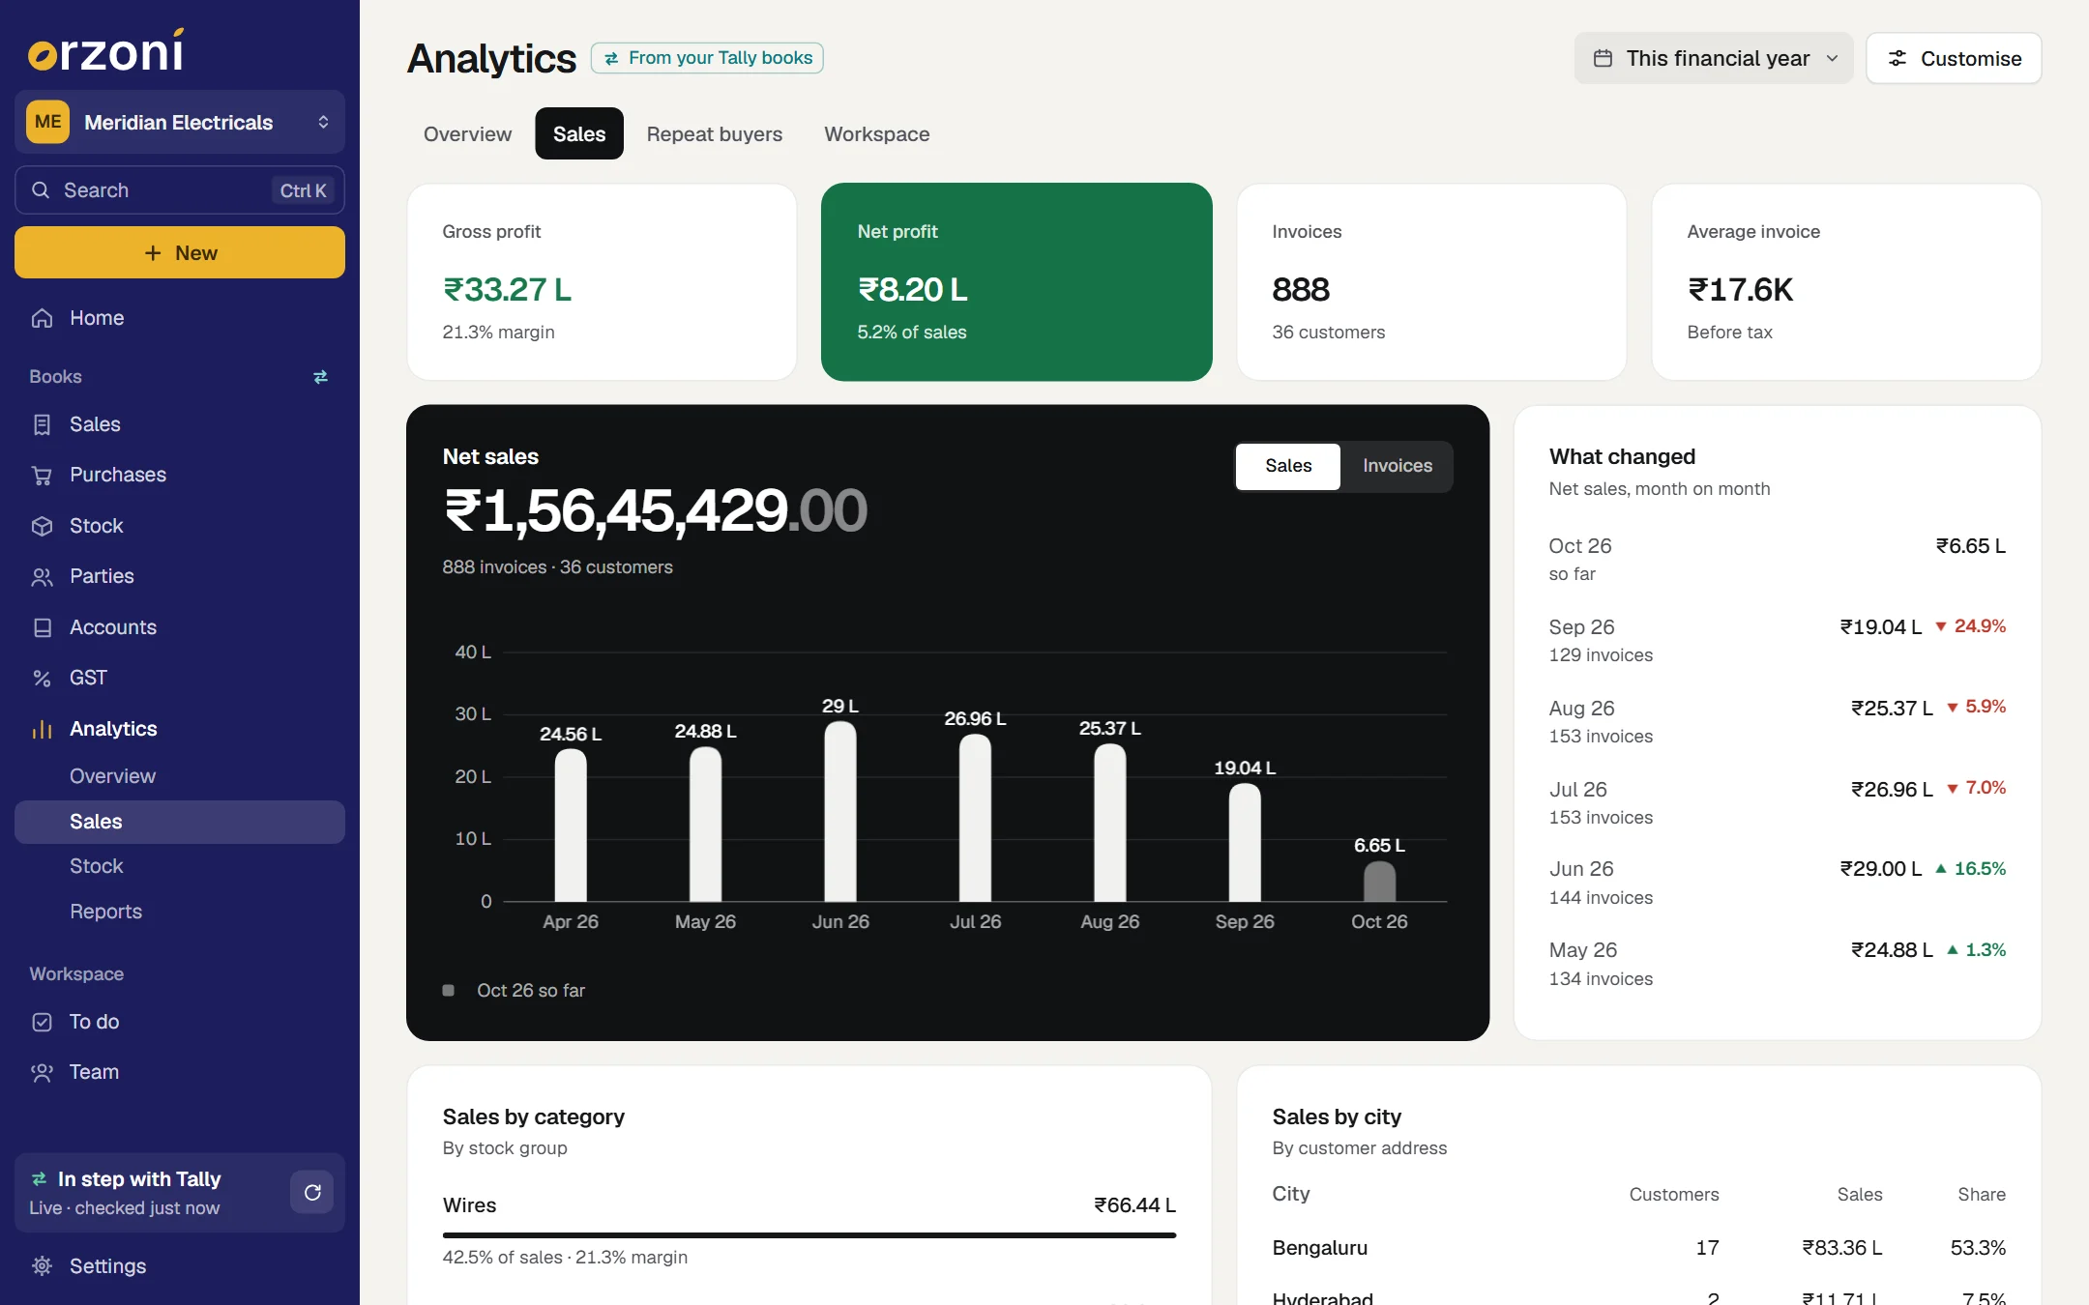
Task: Click the Settings gear icon
Action: [x=42, y=1265]
